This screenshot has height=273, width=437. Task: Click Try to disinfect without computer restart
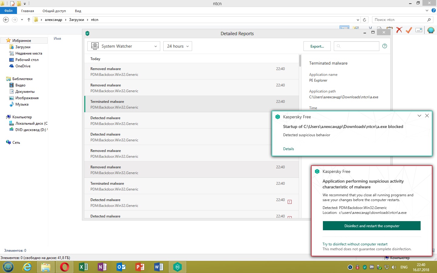[355, 244]
